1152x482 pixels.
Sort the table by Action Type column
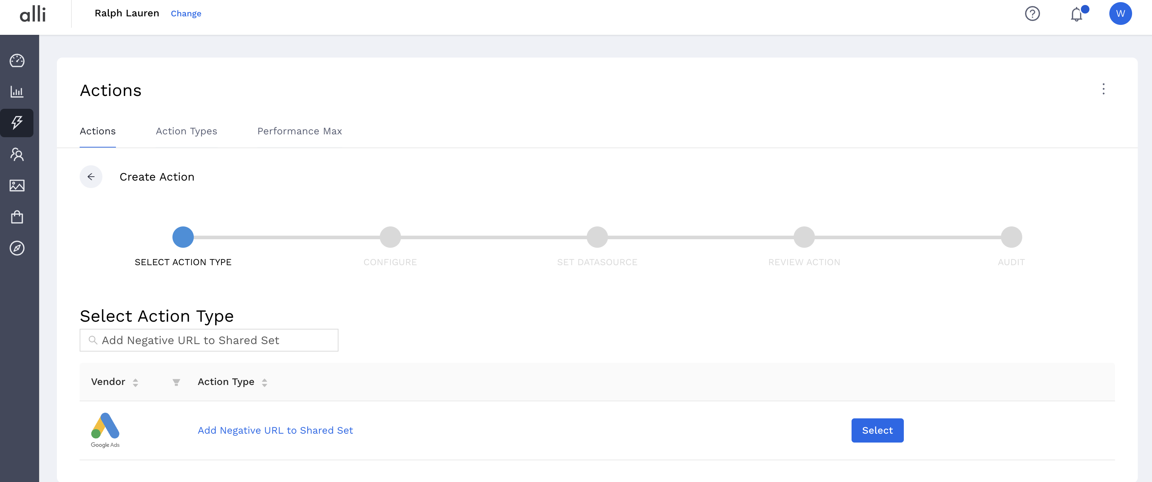[x=264, y=382]
